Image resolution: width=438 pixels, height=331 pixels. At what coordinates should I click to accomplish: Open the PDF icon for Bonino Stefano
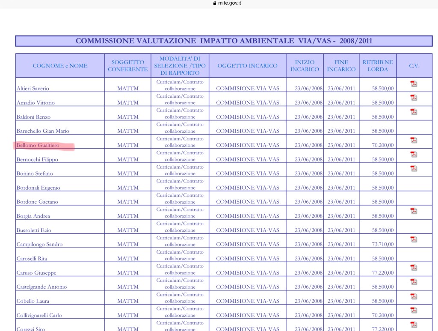tap(414, 168)
